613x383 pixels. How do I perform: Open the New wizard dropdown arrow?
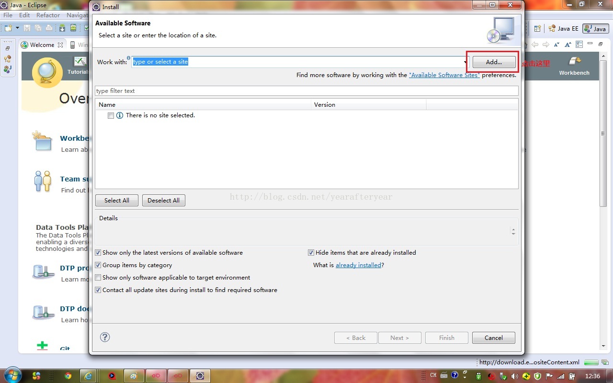point(17,28)
